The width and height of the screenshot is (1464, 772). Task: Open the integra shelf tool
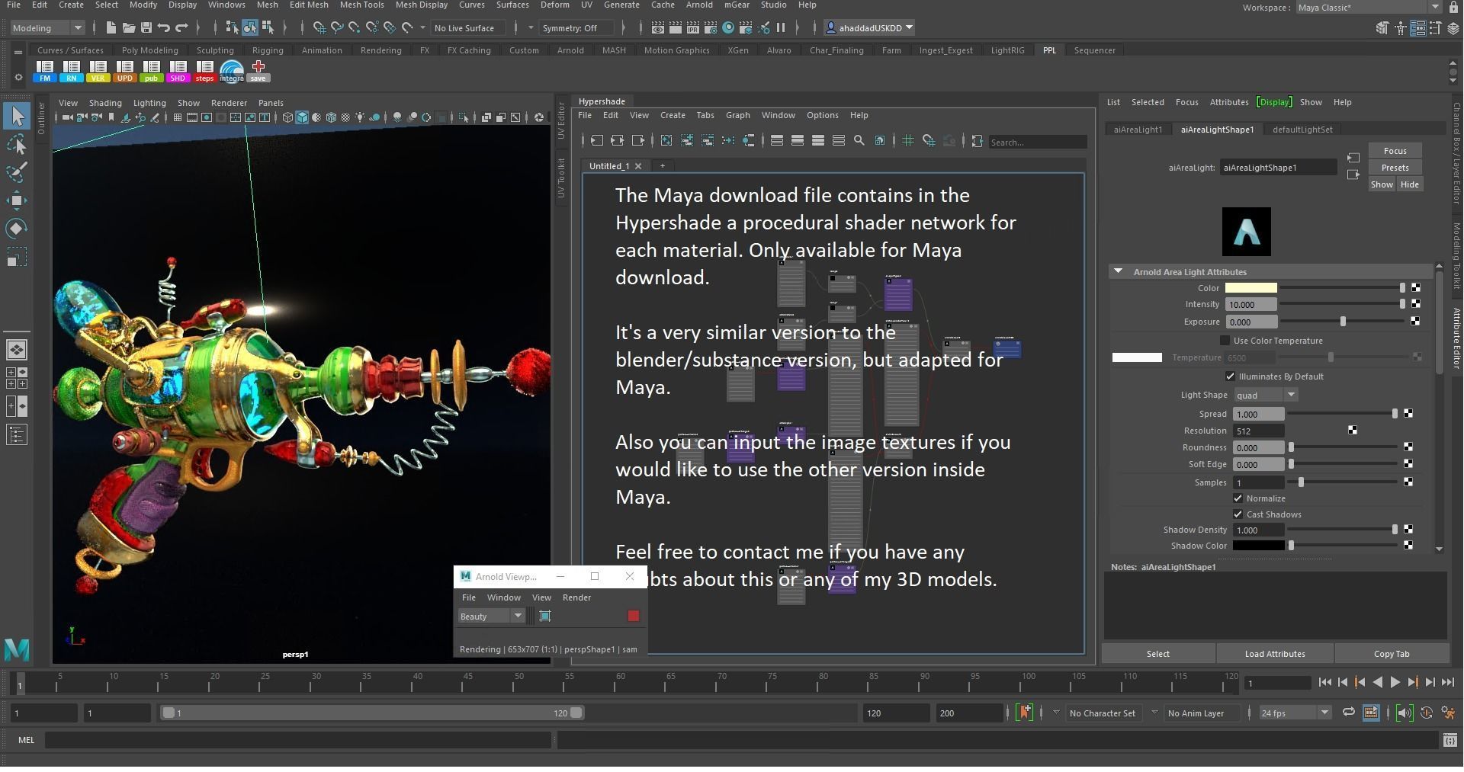(x=232, y=72)
